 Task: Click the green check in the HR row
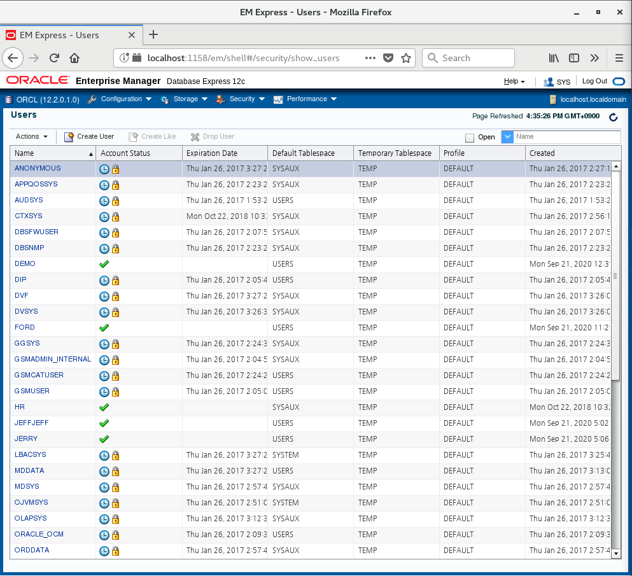[x=104, y=407]
